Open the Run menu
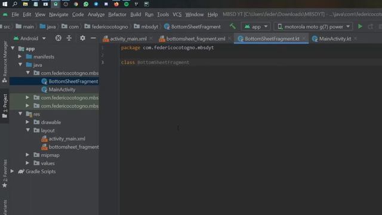This screenshot has height=215, width=382. click(149, 14)
